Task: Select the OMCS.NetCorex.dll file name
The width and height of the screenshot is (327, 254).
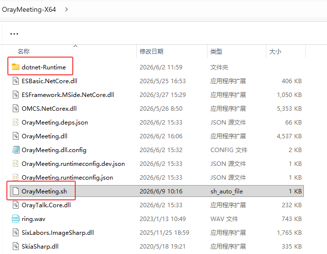Action: tap(49, 108)
